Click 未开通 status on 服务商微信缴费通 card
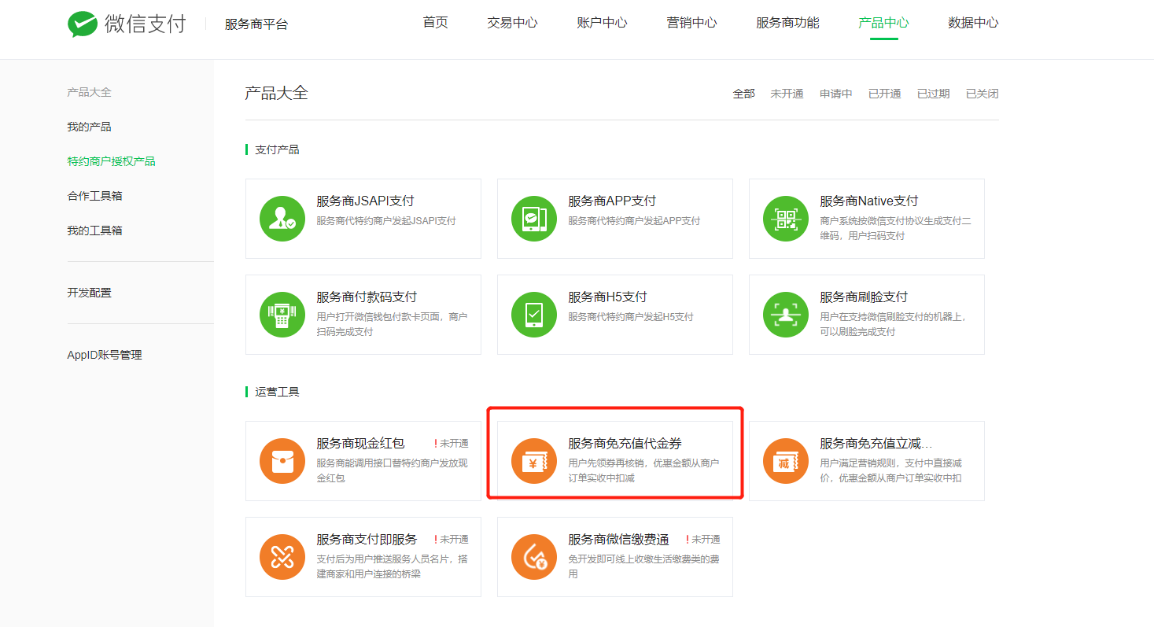The width and height of the screenshot is (1154, 627). 702,540
